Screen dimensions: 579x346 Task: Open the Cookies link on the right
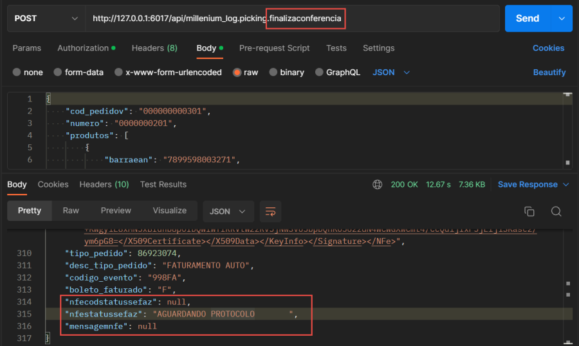tap(548, 48)
